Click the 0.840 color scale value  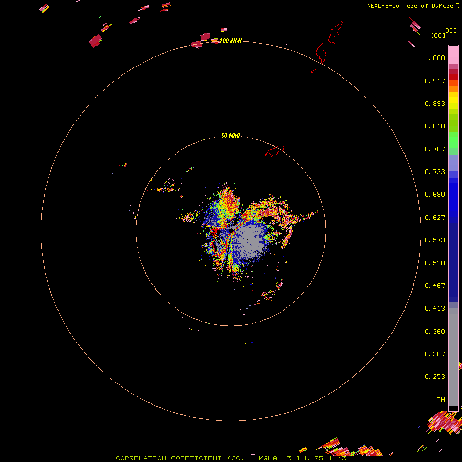(x=435, y=126)
